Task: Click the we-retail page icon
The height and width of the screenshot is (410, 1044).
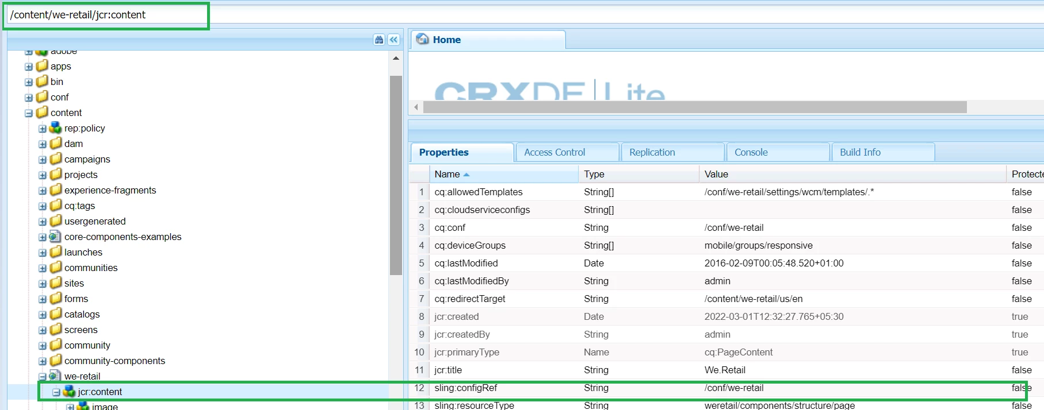Action: [x=55, y=376]
